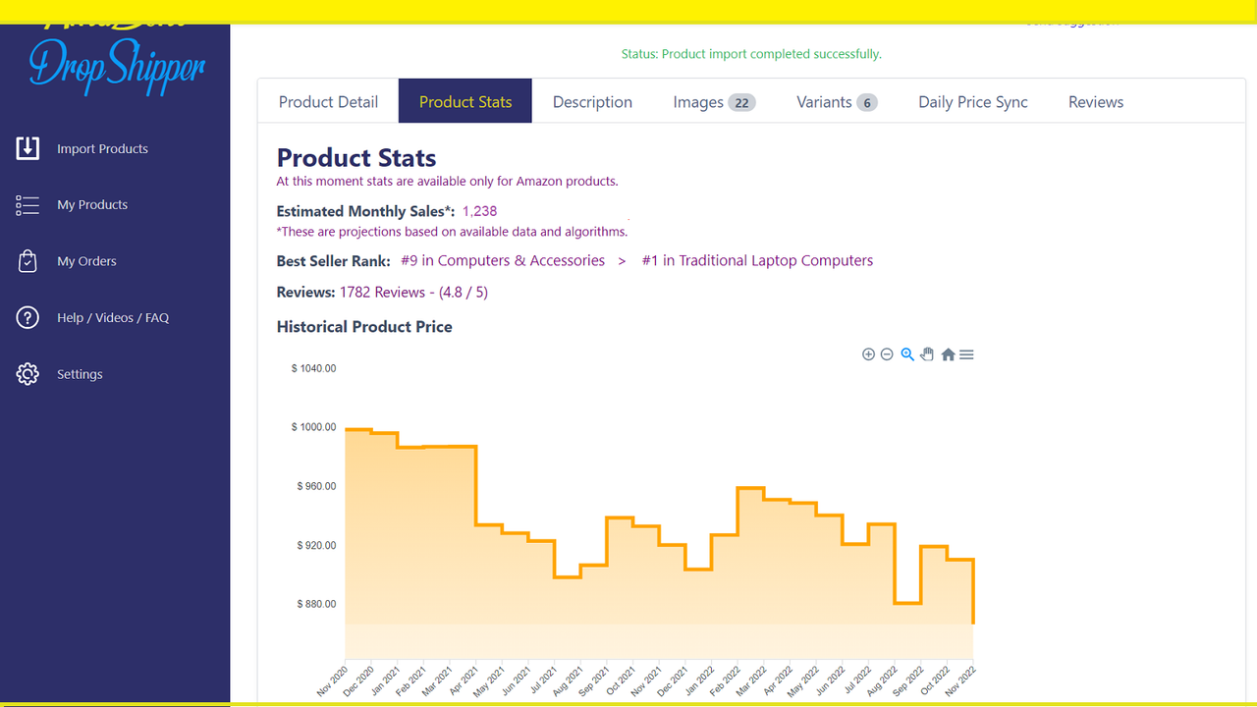This screenshot has height=707, width=1257.
Task: Click the 1782 Reviews rating link
Action: click(413, 292)
